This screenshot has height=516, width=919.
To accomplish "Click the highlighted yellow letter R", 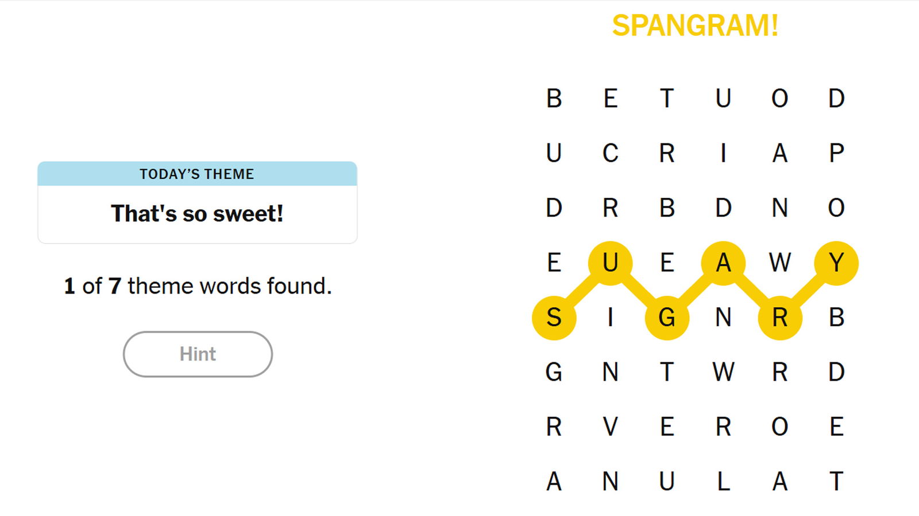I will [779, 318].
